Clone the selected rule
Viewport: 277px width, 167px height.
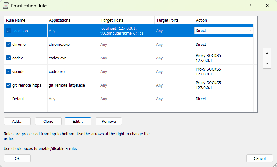[48, 122]
